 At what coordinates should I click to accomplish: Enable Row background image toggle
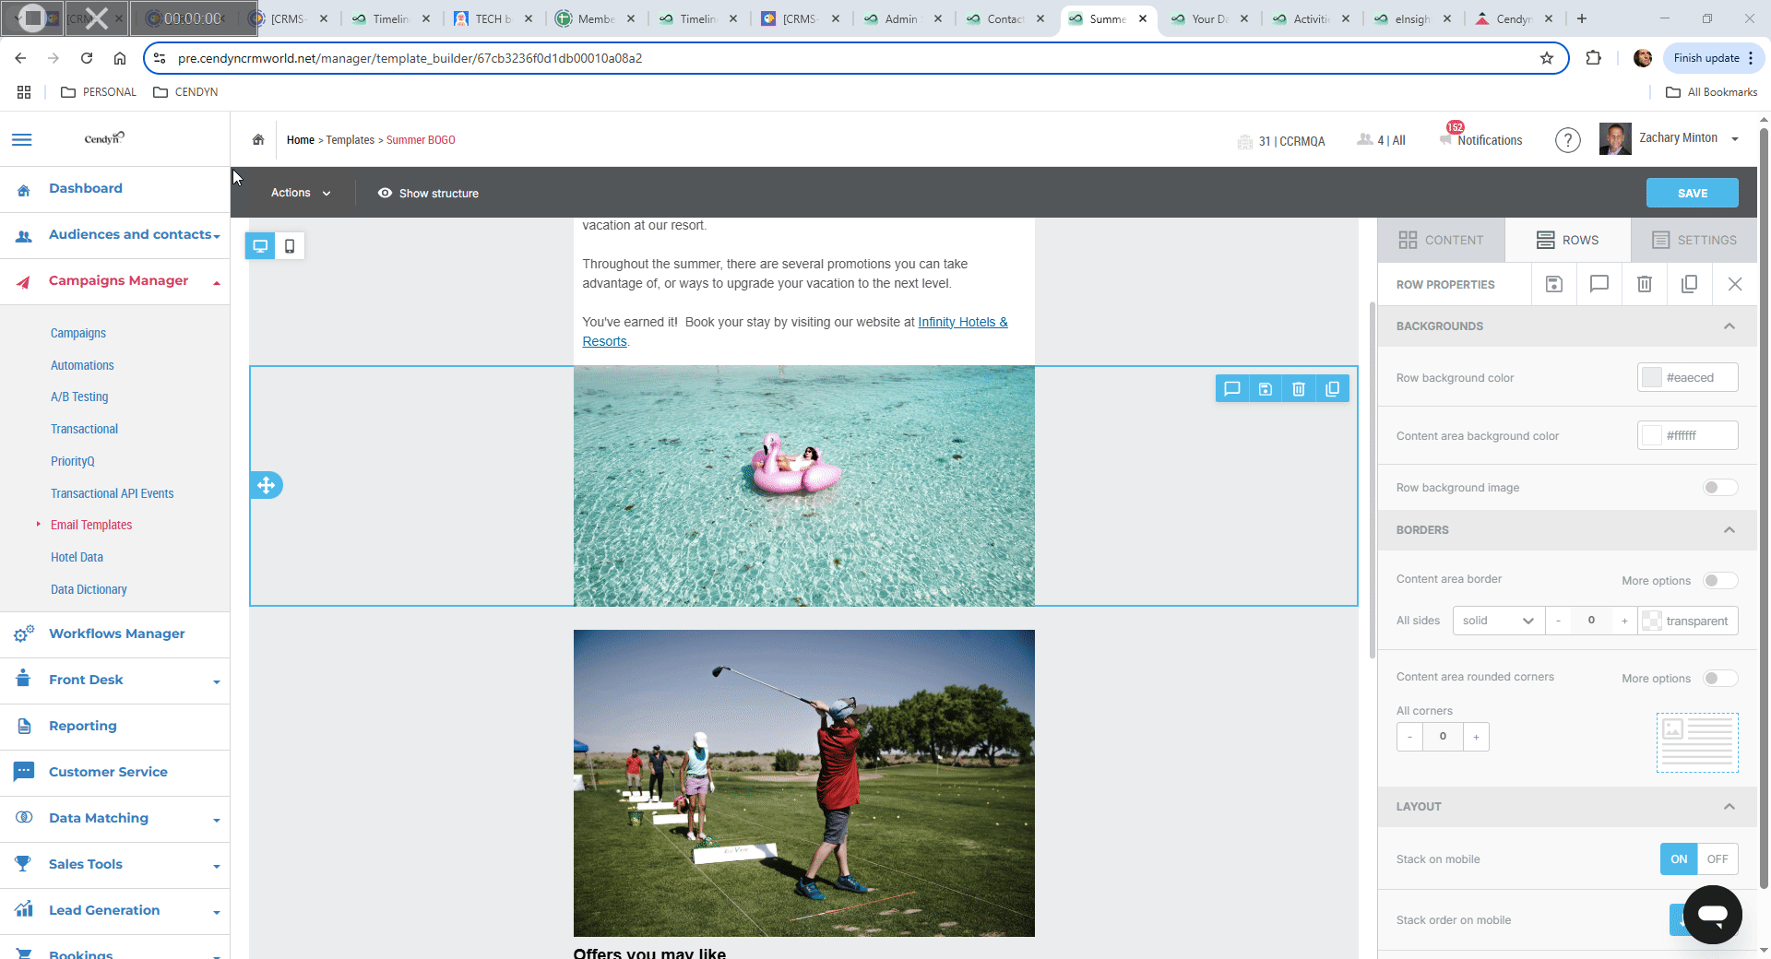pos(1720,487)
